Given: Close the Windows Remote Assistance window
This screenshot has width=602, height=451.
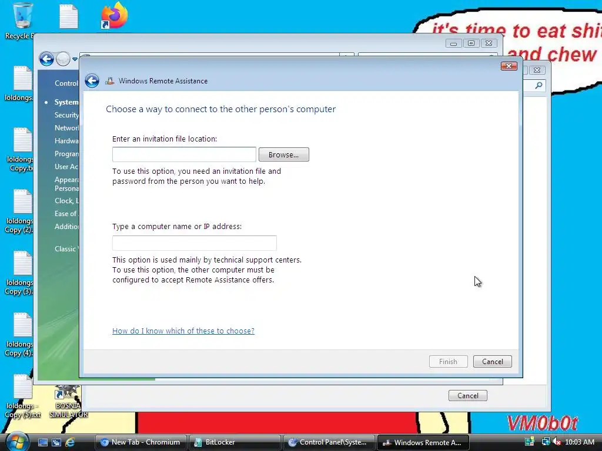Looking at the screenshot, I should point(509,66).
